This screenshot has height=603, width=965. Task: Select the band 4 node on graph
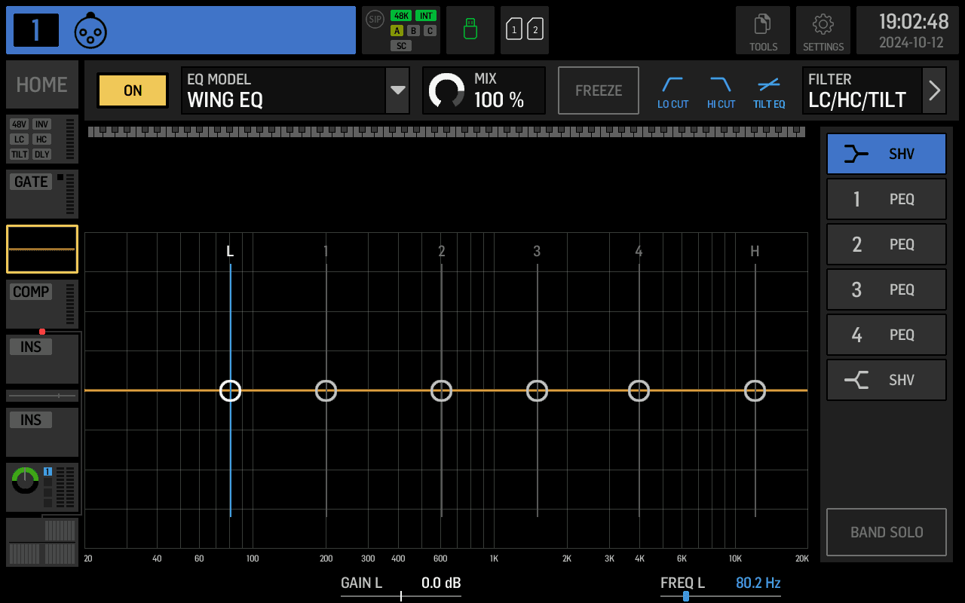pyautogui.click(x=639, y=390)
